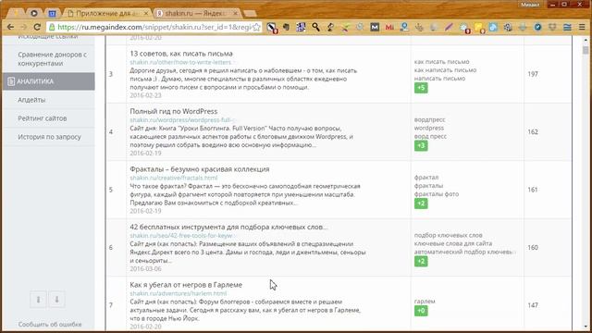
Task: Click Сообщить об ошибке link
Action: point(50,325)
